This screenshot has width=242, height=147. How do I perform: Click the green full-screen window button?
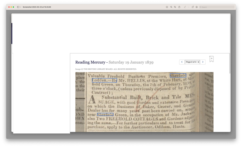click(x=14, y=7)
